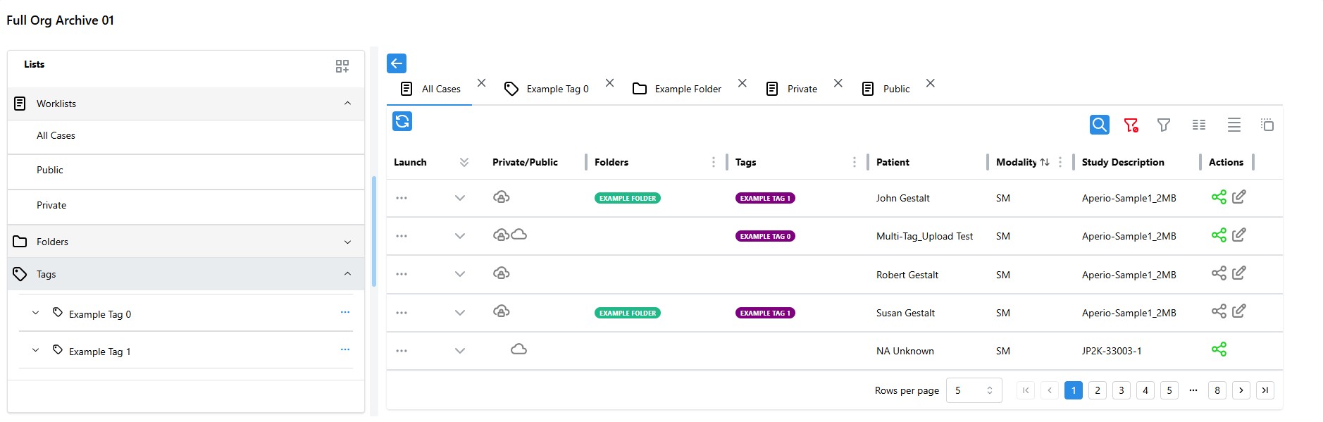Click the purple EXAMPLE TAG 0 badge
The image size is (1323, 422).
[x=765, y=236]
